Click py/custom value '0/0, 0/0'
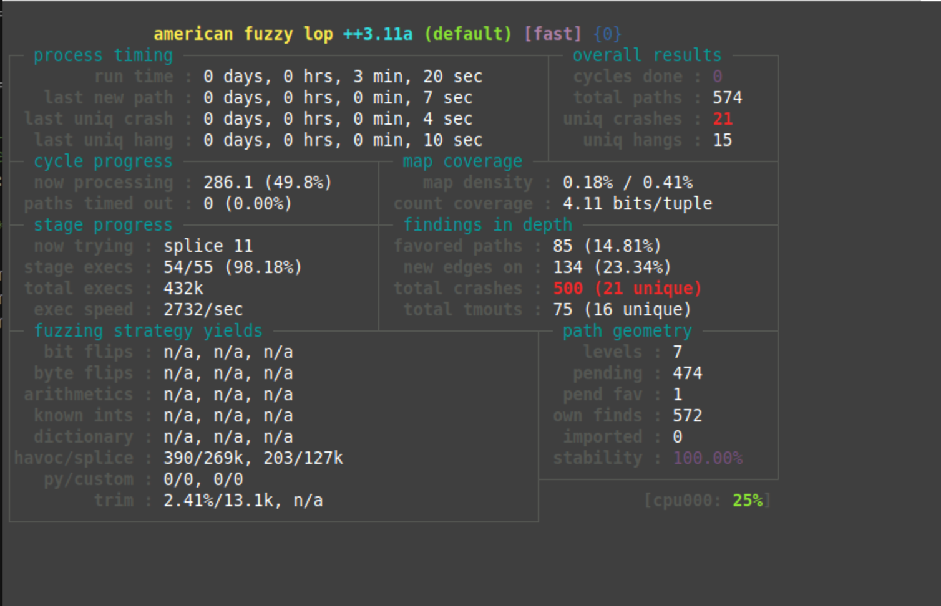The image size is (941, 606). (x=203, y=479)
